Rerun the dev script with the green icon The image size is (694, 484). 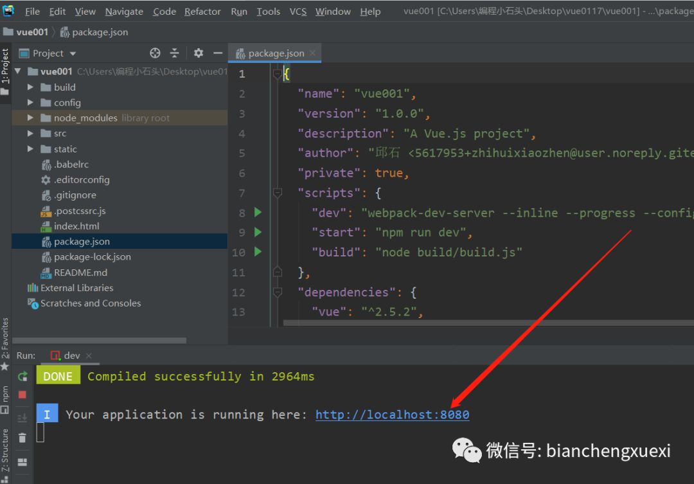coord(22,377)
